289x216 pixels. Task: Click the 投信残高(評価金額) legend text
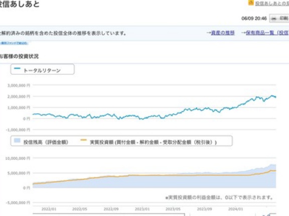click(x=46, y=142)
